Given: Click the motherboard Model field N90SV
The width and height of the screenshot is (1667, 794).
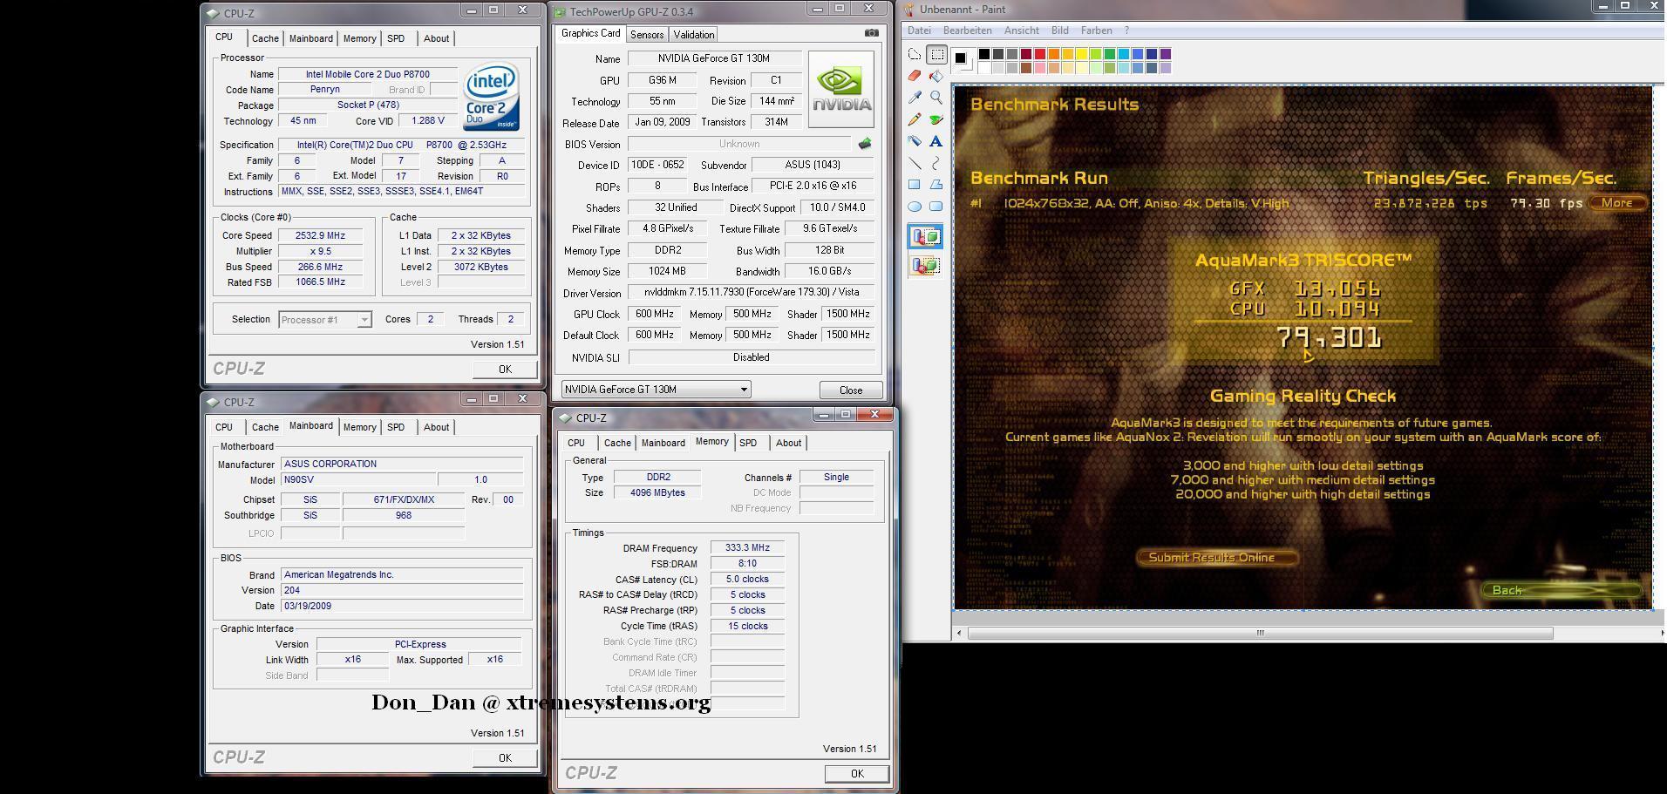Looking at the screenshot, I should click(x=358, y=479).
